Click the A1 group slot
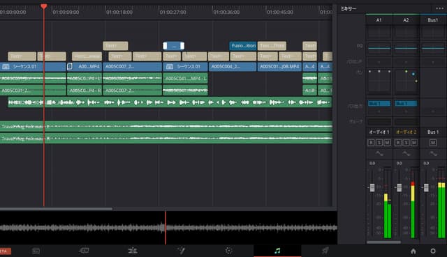 pos(379,122)
